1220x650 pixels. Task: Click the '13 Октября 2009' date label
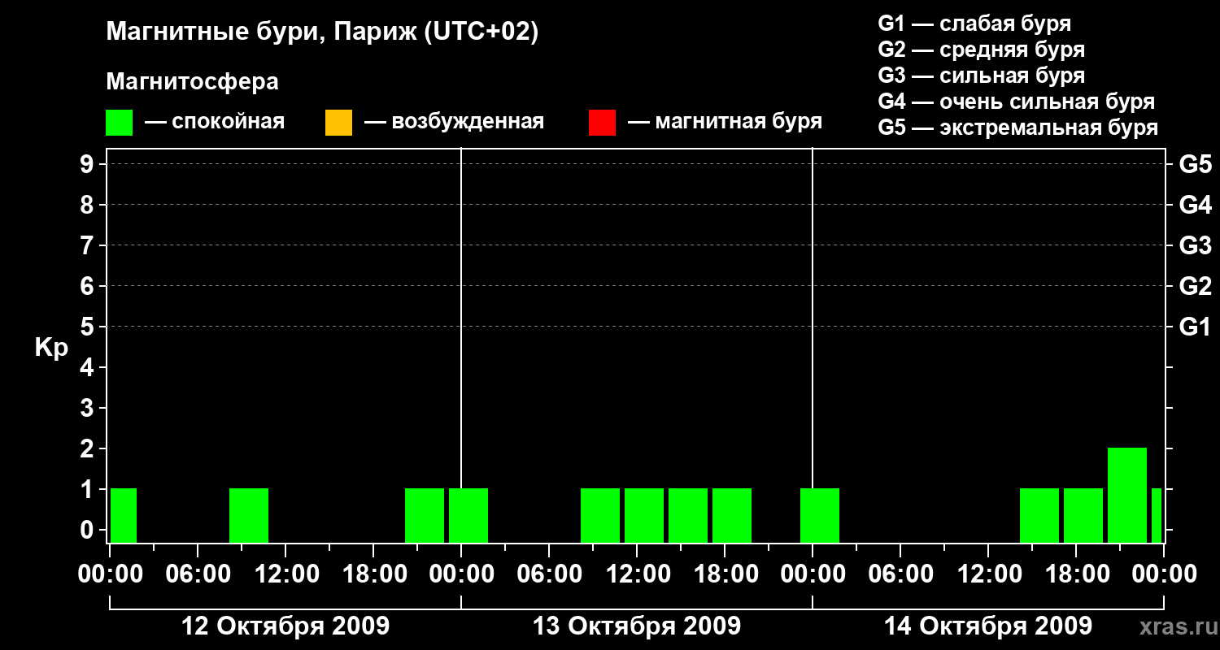[x=637, y=626]
